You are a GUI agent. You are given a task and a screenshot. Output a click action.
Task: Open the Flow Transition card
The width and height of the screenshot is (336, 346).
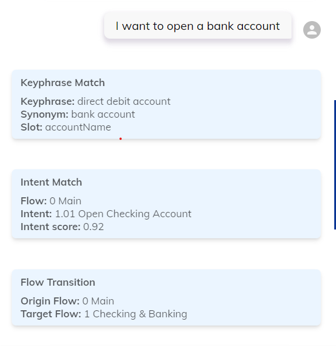166,297
